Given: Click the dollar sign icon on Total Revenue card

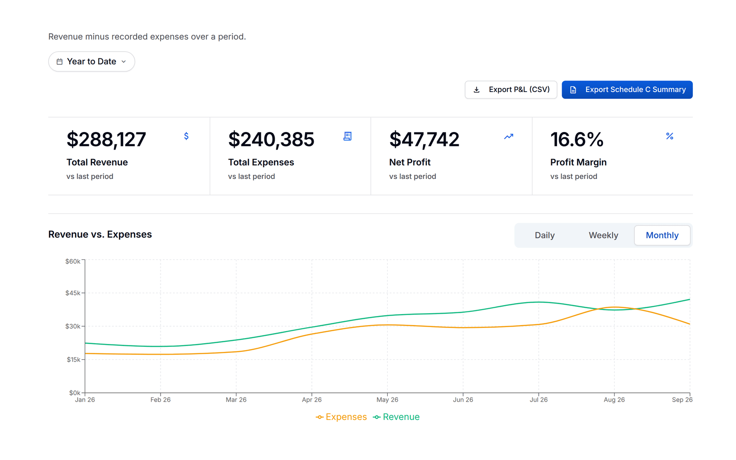Looking at the screenshot, I should [186, 136].
